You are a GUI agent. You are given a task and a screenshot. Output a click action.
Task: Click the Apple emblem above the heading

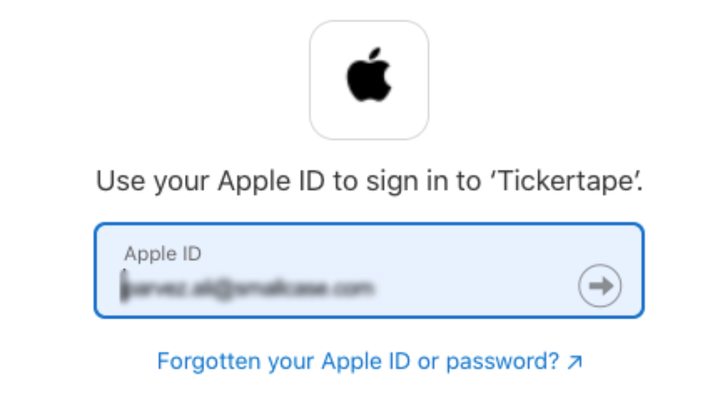pos(369,76)
